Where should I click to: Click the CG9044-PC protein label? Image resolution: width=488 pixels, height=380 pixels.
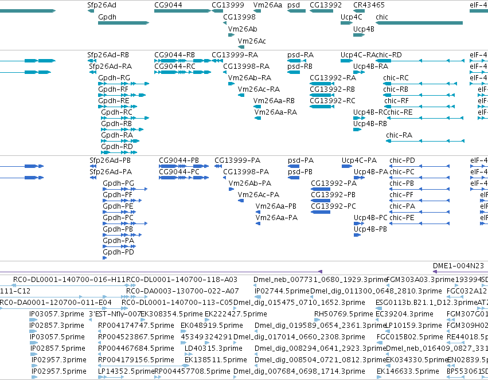coord(179,171)
